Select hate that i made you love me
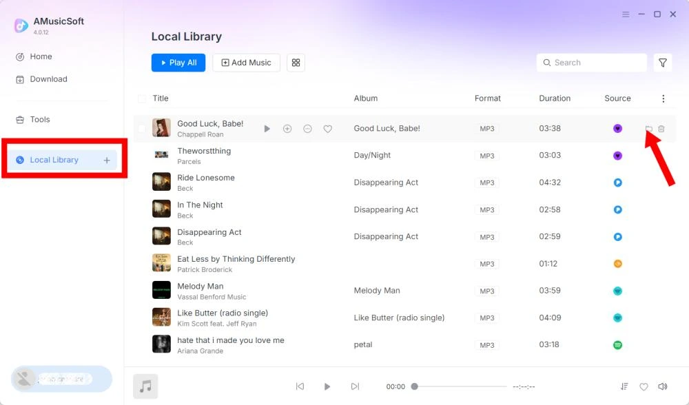Screen dimensions: 689x405 (231, 340)
